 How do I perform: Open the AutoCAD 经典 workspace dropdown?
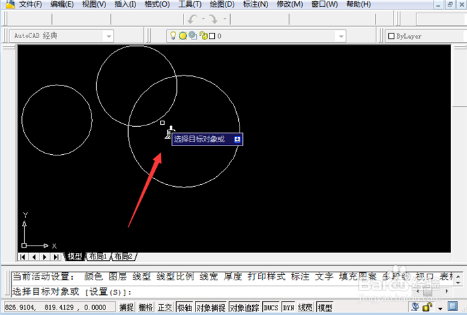pyautogui.click(x=61, y=36)
